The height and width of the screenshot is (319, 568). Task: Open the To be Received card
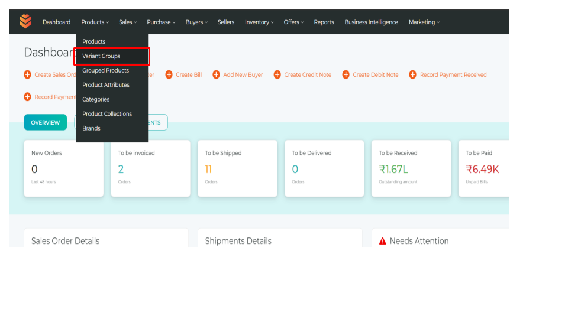point(411,168)
